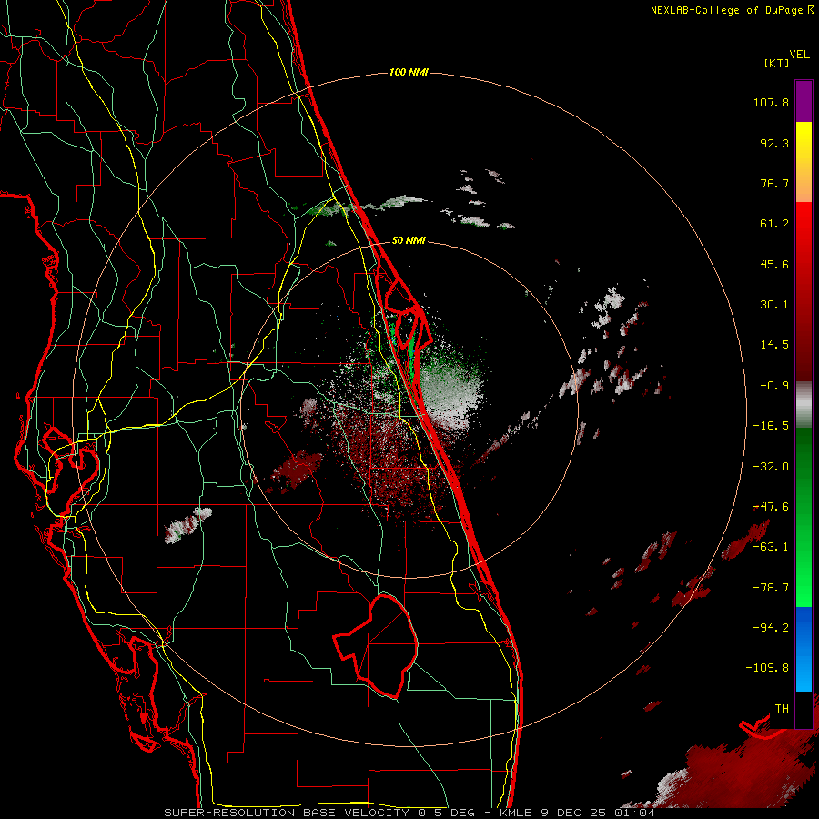The width and height of the screenshot is (819, 819).
Task: Click the -109.8 scale value
Action: [767, 668]
